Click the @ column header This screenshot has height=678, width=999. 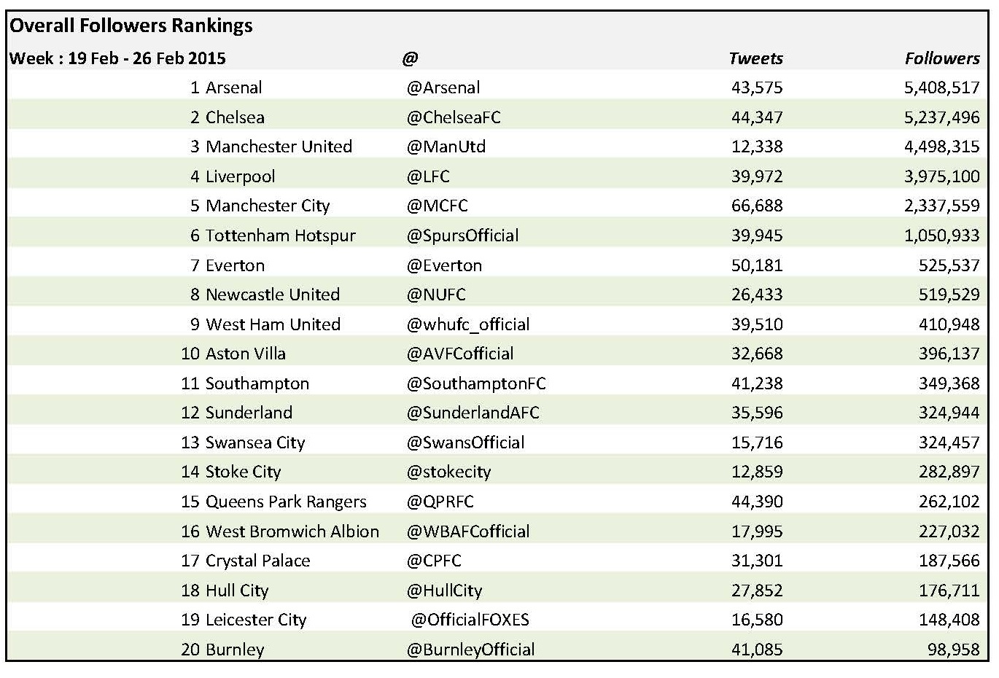(x=411, y=59)
